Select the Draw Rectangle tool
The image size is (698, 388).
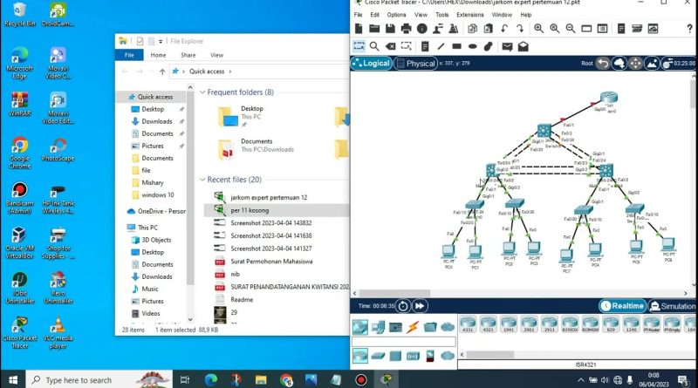[x=456, y=46]
